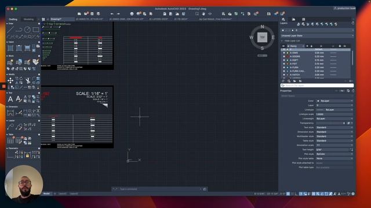
Task: Select the Move tool in Modify panel
Action: pos(10,80)
